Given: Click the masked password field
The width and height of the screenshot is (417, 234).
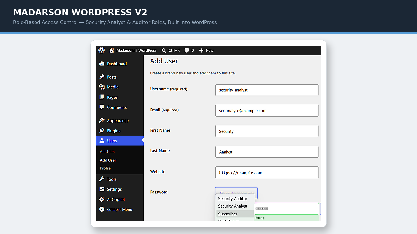Looking at the screenshot, I should [286, 209].
